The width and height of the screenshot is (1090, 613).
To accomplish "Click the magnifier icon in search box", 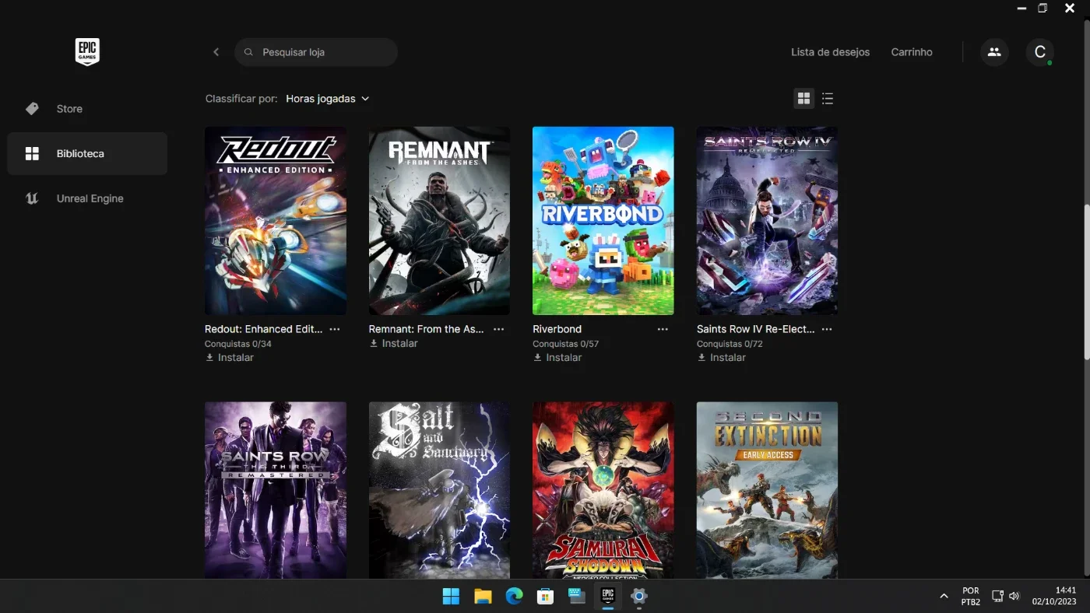I will pos(248,52).
